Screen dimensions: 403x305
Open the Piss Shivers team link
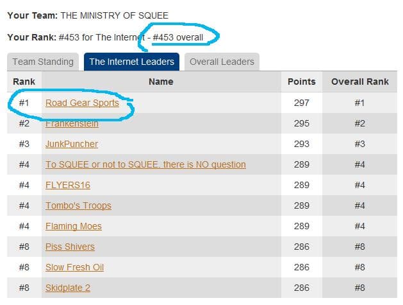pyautogui.click(x=70, y=247)
